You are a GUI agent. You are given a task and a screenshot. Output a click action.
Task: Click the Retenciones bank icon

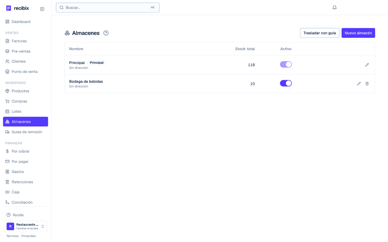pyautogui.click(x=7, y=182)
